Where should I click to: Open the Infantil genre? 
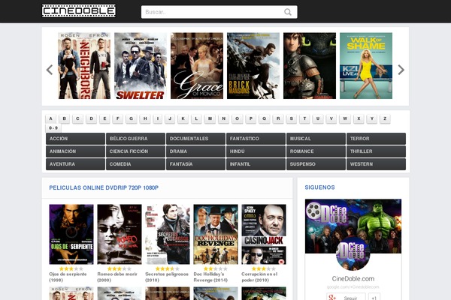pyautogui.click(x=256, y=164)
